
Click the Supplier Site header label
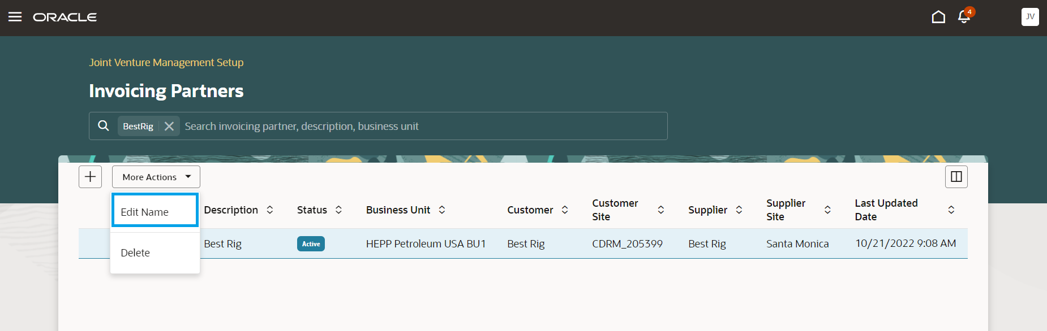pyautogui.click(x=786, y=210)
